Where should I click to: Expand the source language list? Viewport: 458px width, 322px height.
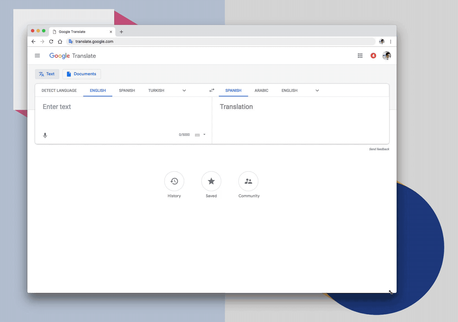[x=184, y=90]
